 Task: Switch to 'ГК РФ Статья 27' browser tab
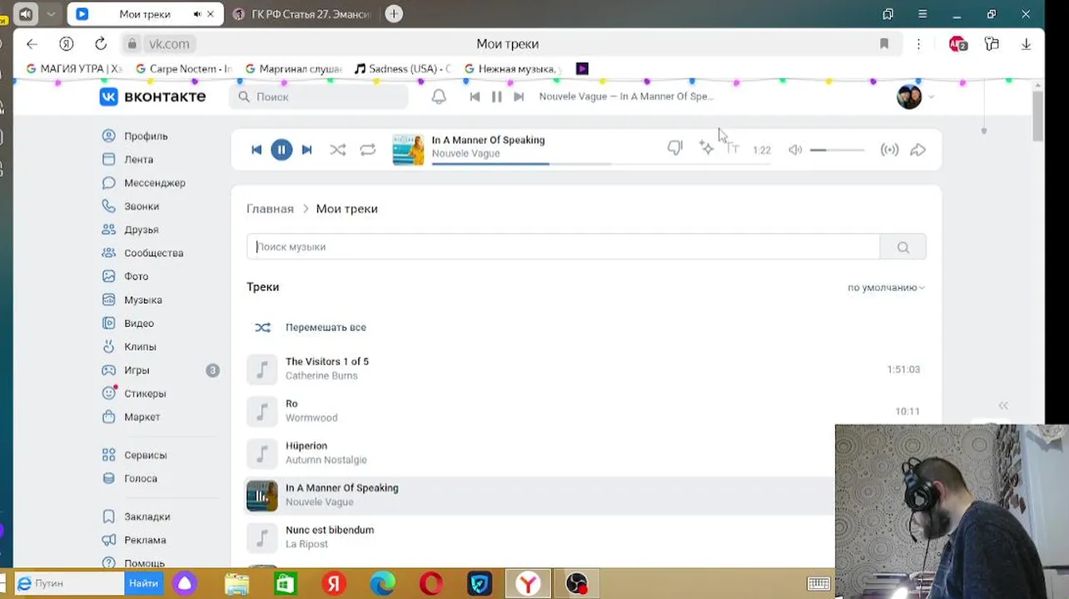[302, 14]
